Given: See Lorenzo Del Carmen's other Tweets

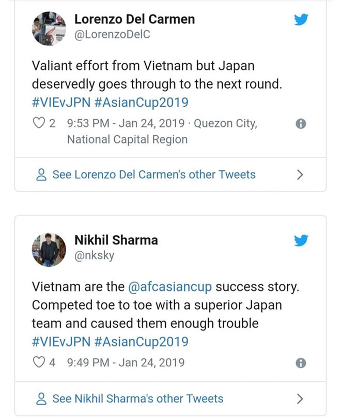Looking at the screenshot, I should click(153, 175).
